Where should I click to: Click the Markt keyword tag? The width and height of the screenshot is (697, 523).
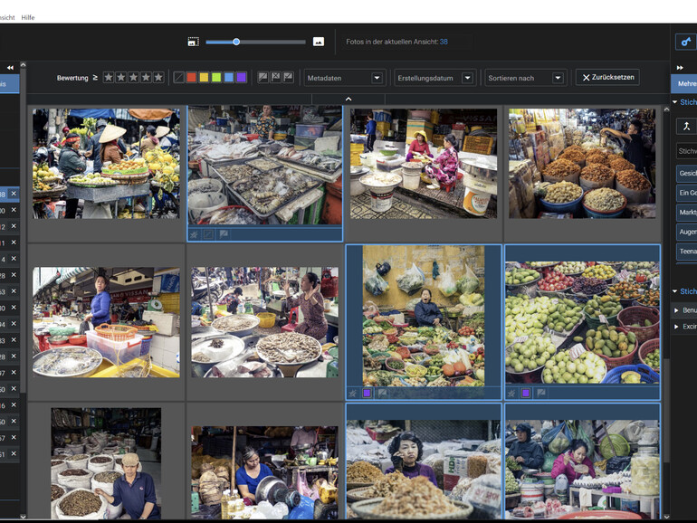(687, 212)
